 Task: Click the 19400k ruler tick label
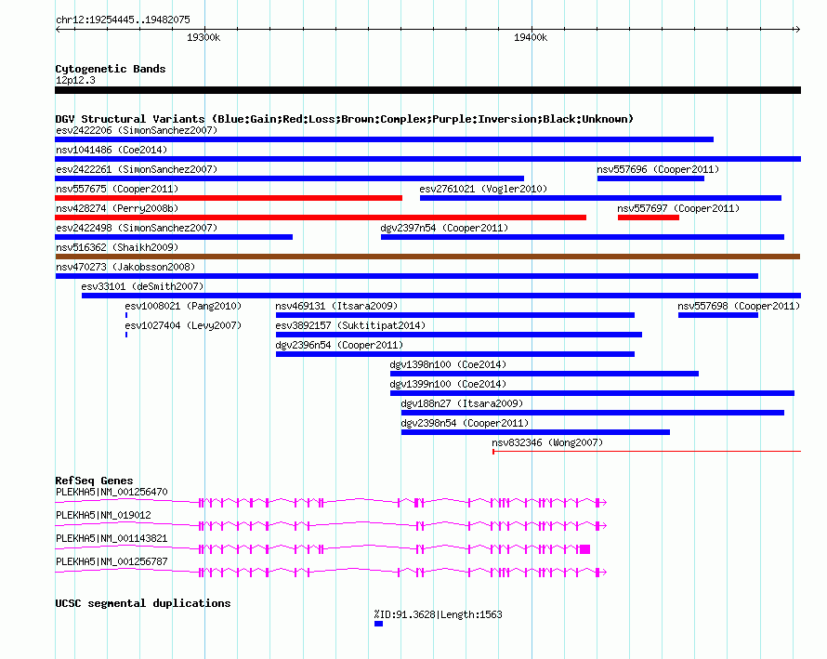tap(531, 37)
